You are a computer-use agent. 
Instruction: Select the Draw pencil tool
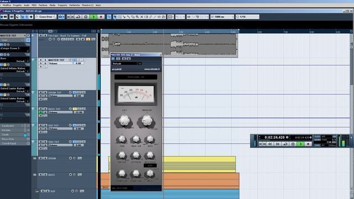point(150,17)
